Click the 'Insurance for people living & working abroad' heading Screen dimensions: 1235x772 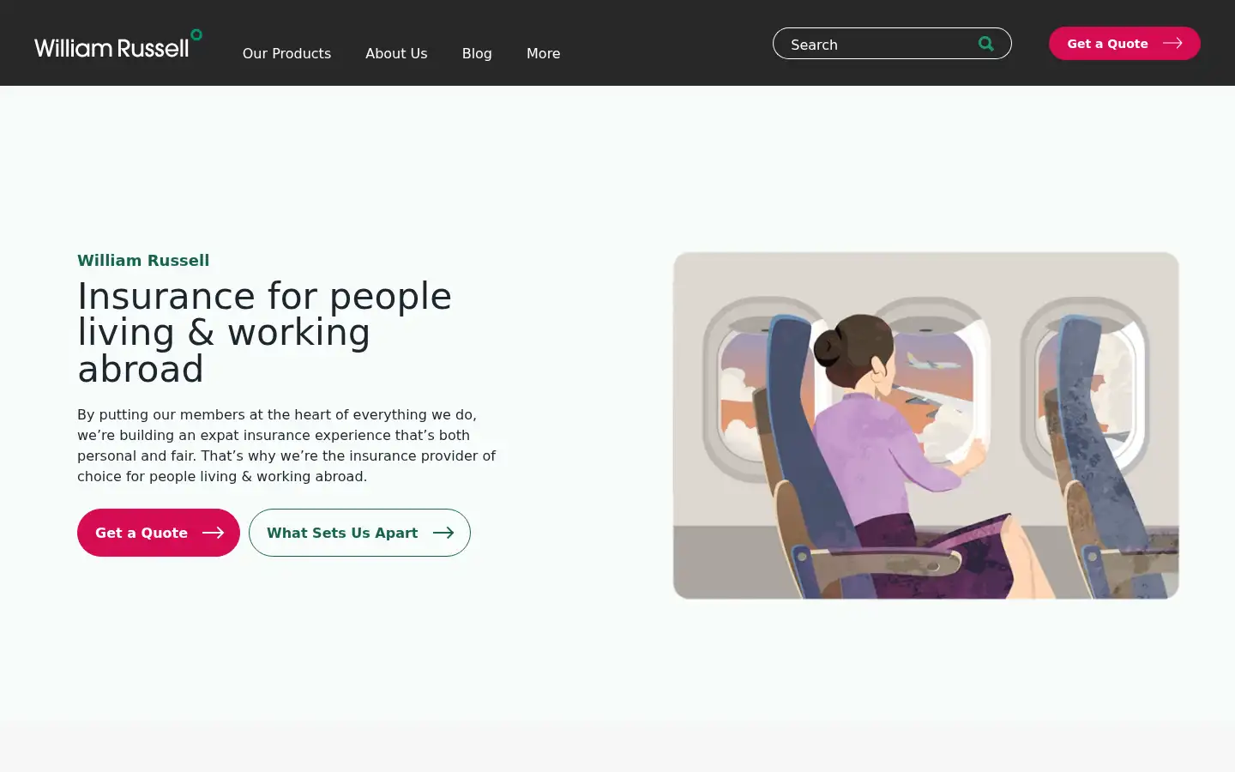264,333
